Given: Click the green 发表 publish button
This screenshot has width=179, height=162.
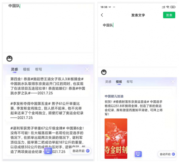Looking at the screenshot, I should tap(169, 15).
